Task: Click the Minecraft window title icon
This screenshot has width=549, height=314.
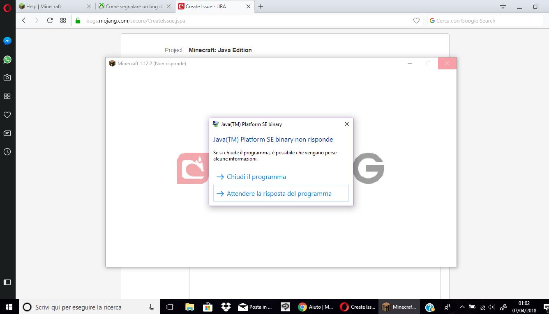Action: 112,63
